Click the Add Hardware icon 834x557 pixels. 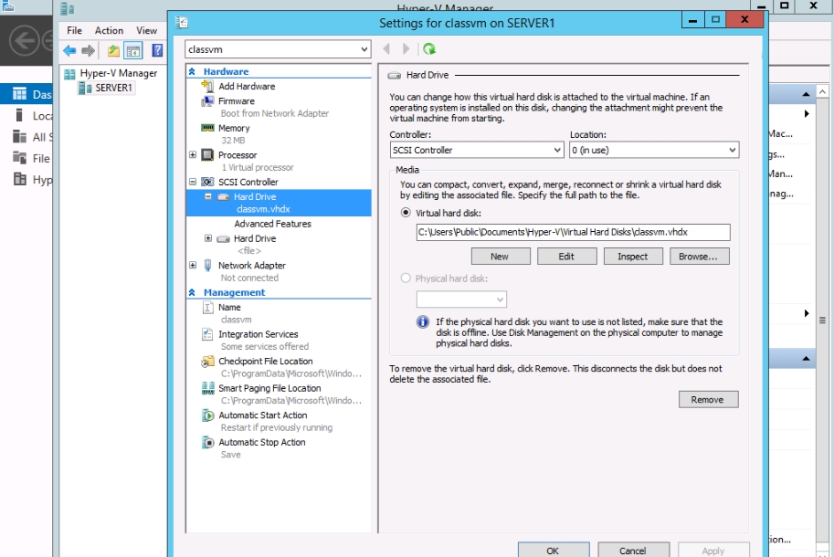point(207,86)
